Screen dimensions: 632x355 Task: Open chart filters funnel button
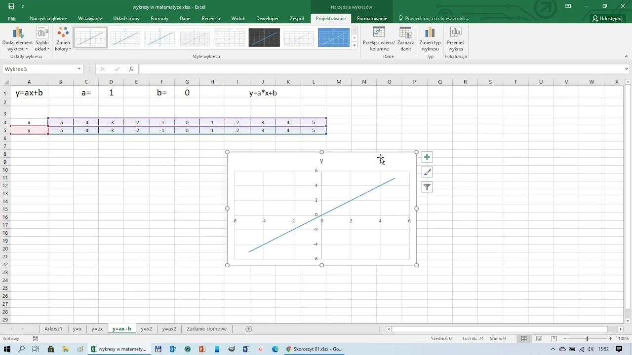click(x=427, y=187)
